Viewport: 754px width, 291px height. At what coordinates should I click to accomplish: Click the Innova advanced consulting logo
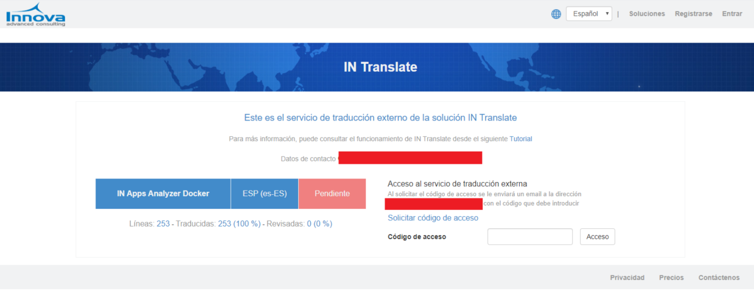tap(35, 14)
